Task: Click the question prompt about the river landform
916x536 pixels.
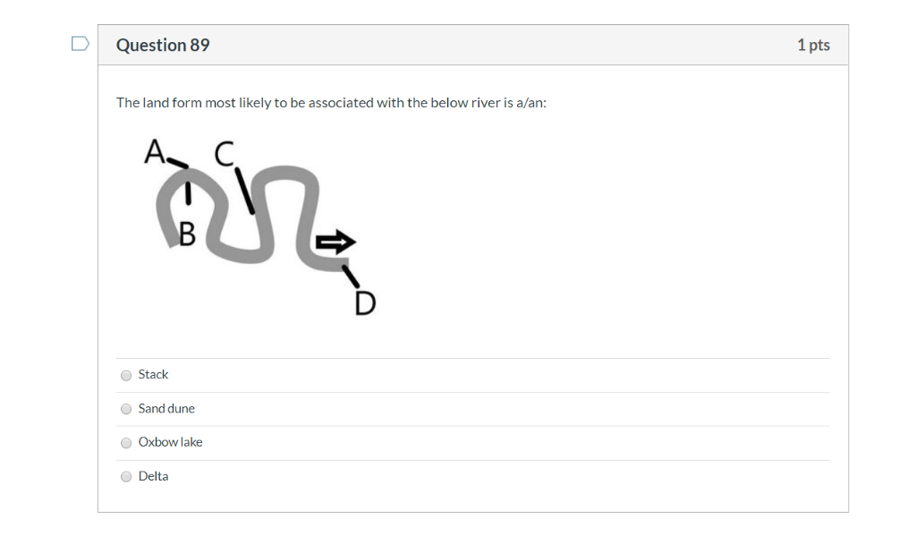Action: point(331,103)
